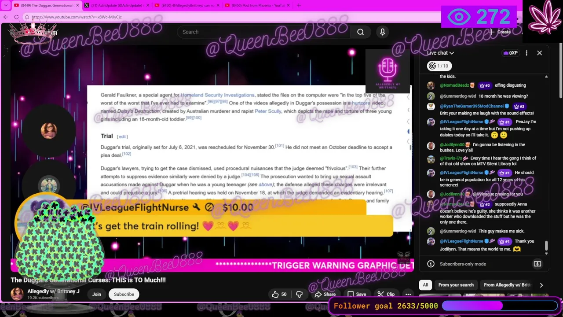Close the AdinUpdate X tab

pyautogui.click(x=147, y=5)
